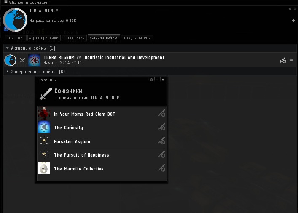
Task: Click The Marmite Collective egg logo
Action: [44, 168]
